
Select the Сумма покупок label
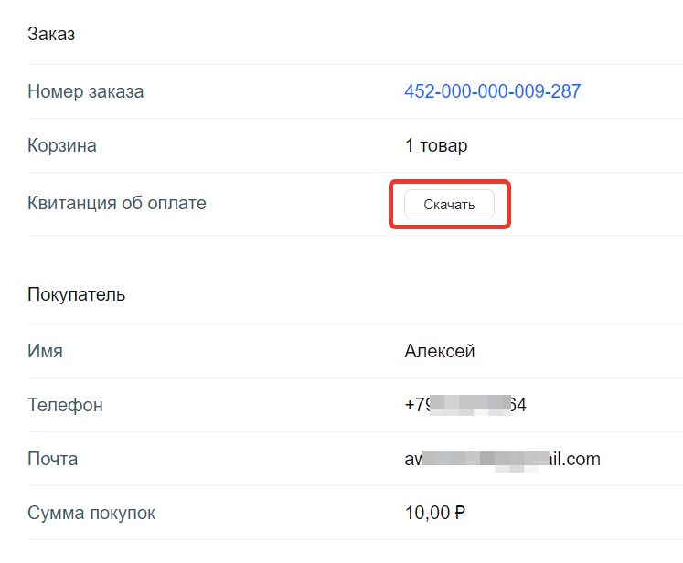point(91,513)
